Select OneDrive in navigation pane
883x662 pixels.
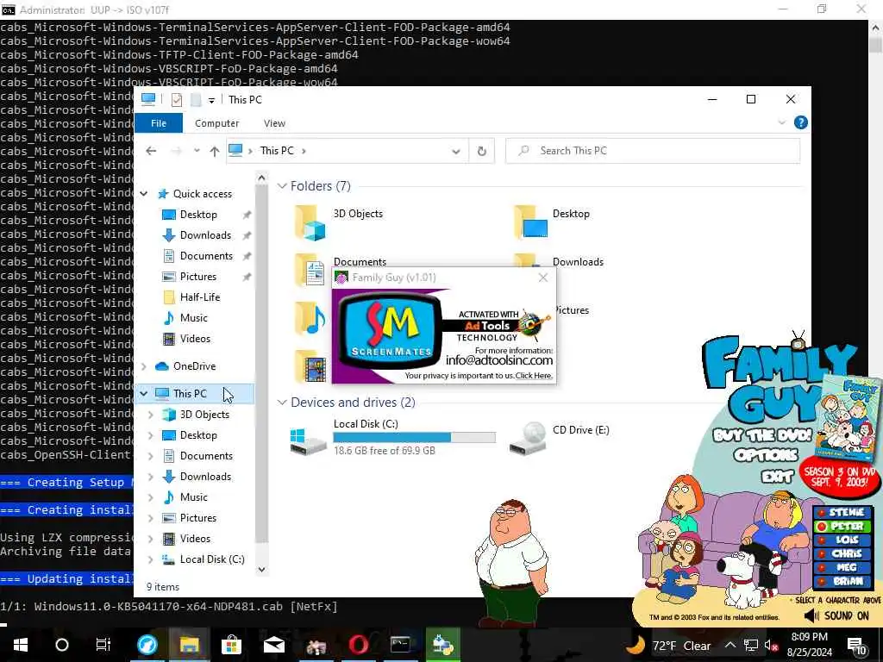pos(194,366)
